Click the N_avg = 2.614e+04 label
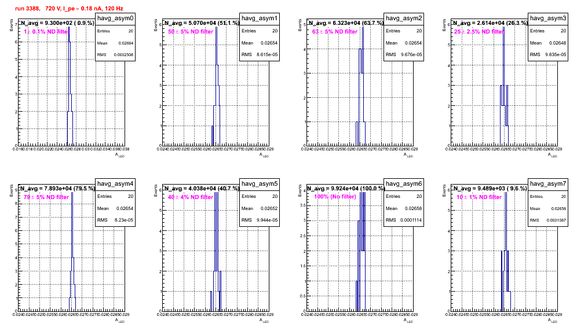Screen dimensions: 577x331 click(490, 23)
